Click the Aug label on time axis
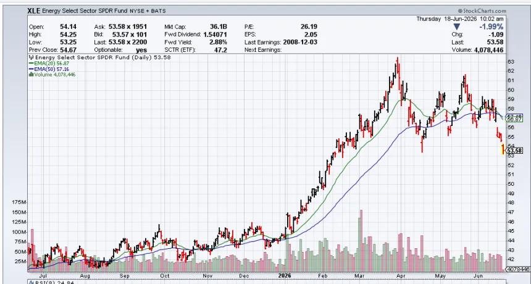 [85, 276]
